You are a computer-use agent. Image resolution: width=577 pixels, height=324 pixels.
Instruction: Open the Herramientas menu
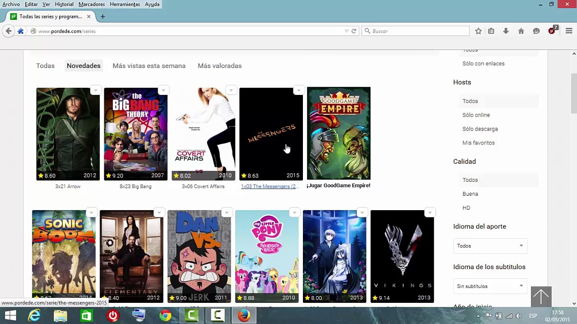125,4
